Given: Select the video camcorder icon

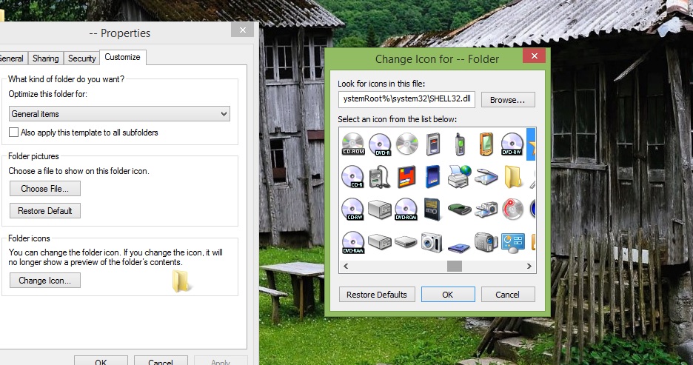Looking at the screenshot, I should point(486,242).
